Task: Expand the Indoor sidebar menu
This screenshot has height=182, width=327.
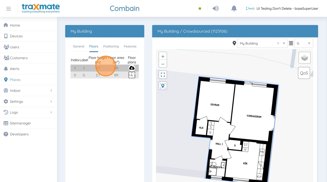Action: [28, 91]
